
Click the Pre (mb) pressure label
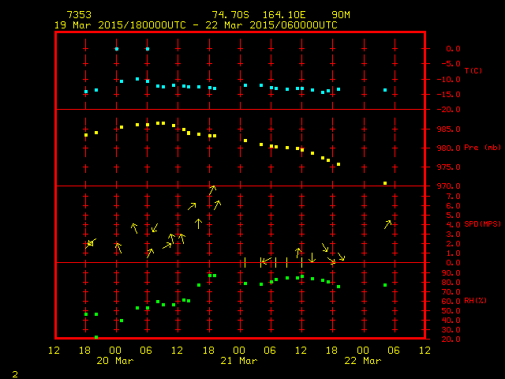[x=482, y=148]
